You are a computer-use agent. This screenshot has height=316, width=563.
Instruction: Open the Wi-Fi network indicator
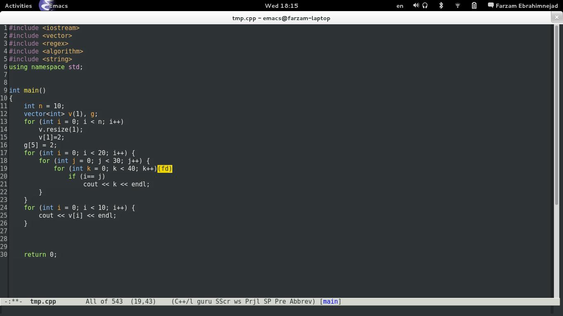[457, 6]
